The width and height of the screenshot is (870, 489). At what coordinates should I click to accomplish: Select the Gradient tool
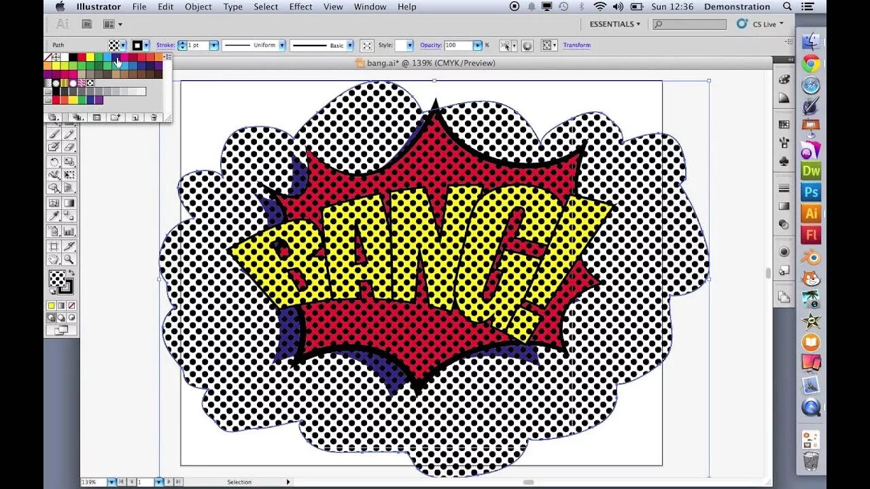tap(69, 202)
